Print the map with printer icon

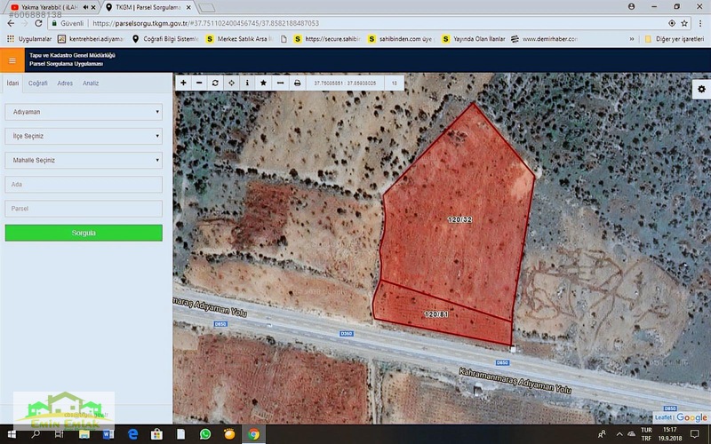tap(297, 83)
